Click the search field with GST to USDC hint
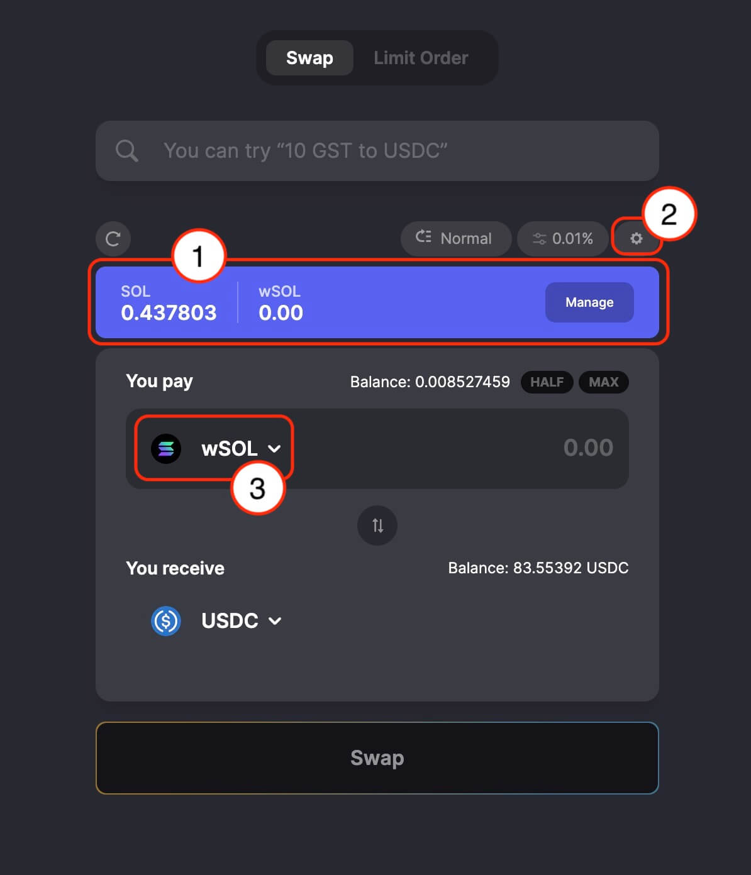The width and height of the screenshot is (751, 875). [377, 151]
